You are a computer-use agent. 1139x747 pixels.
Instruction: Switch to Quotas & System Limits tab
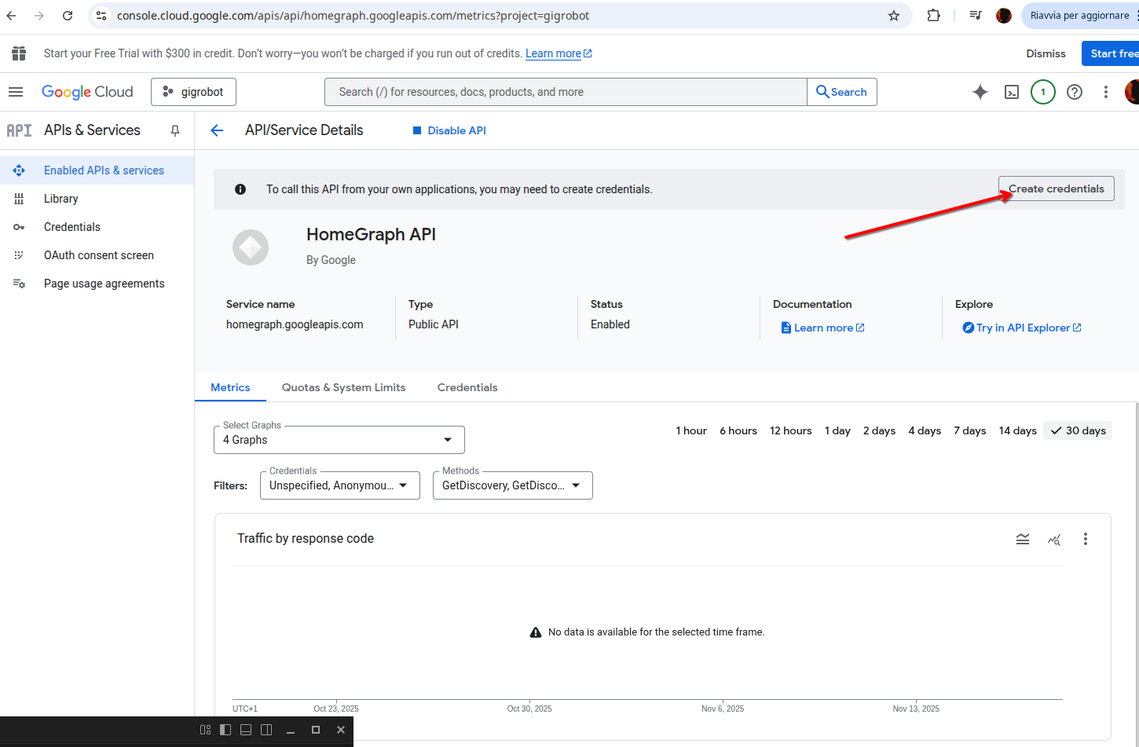[343, 387]
